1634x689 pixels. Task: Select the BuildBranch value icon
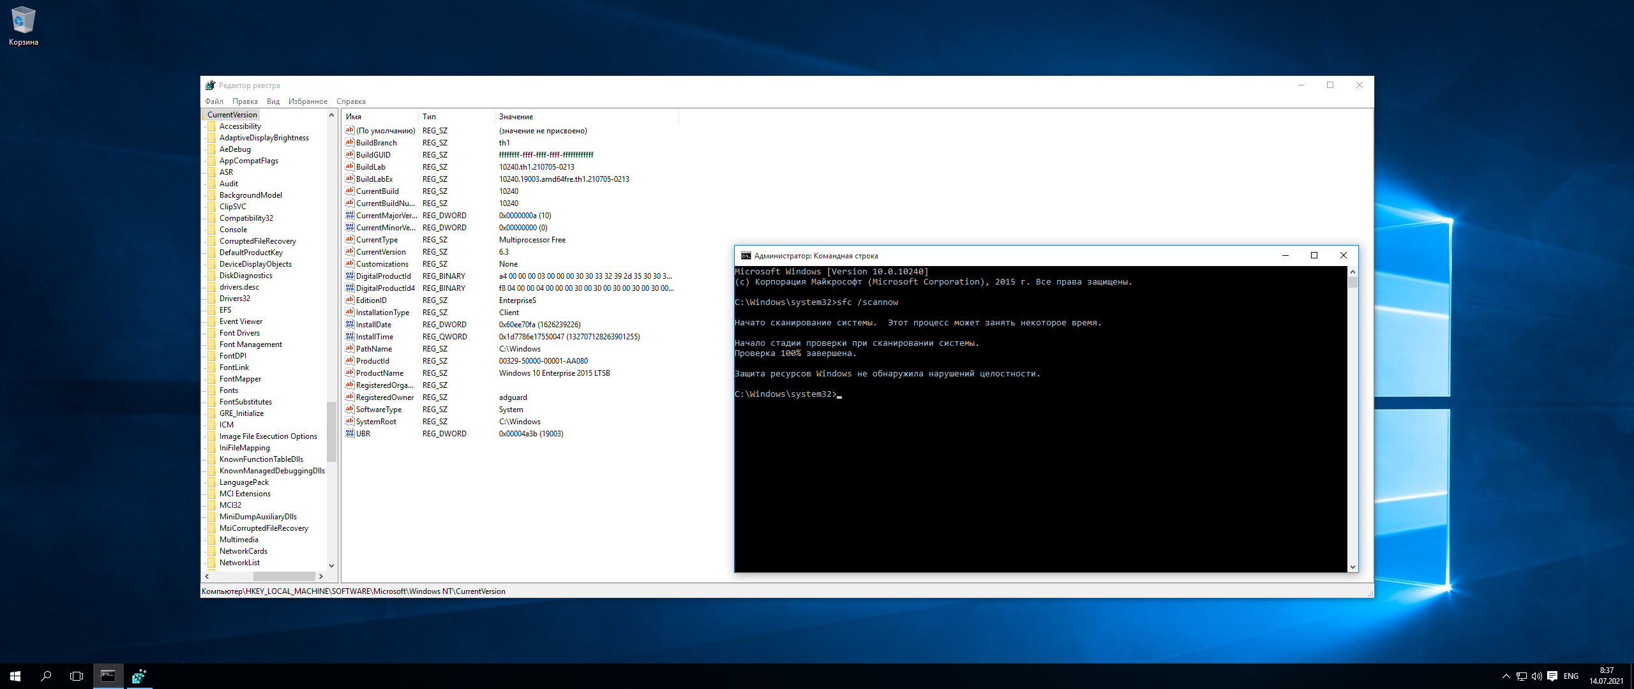350,142
